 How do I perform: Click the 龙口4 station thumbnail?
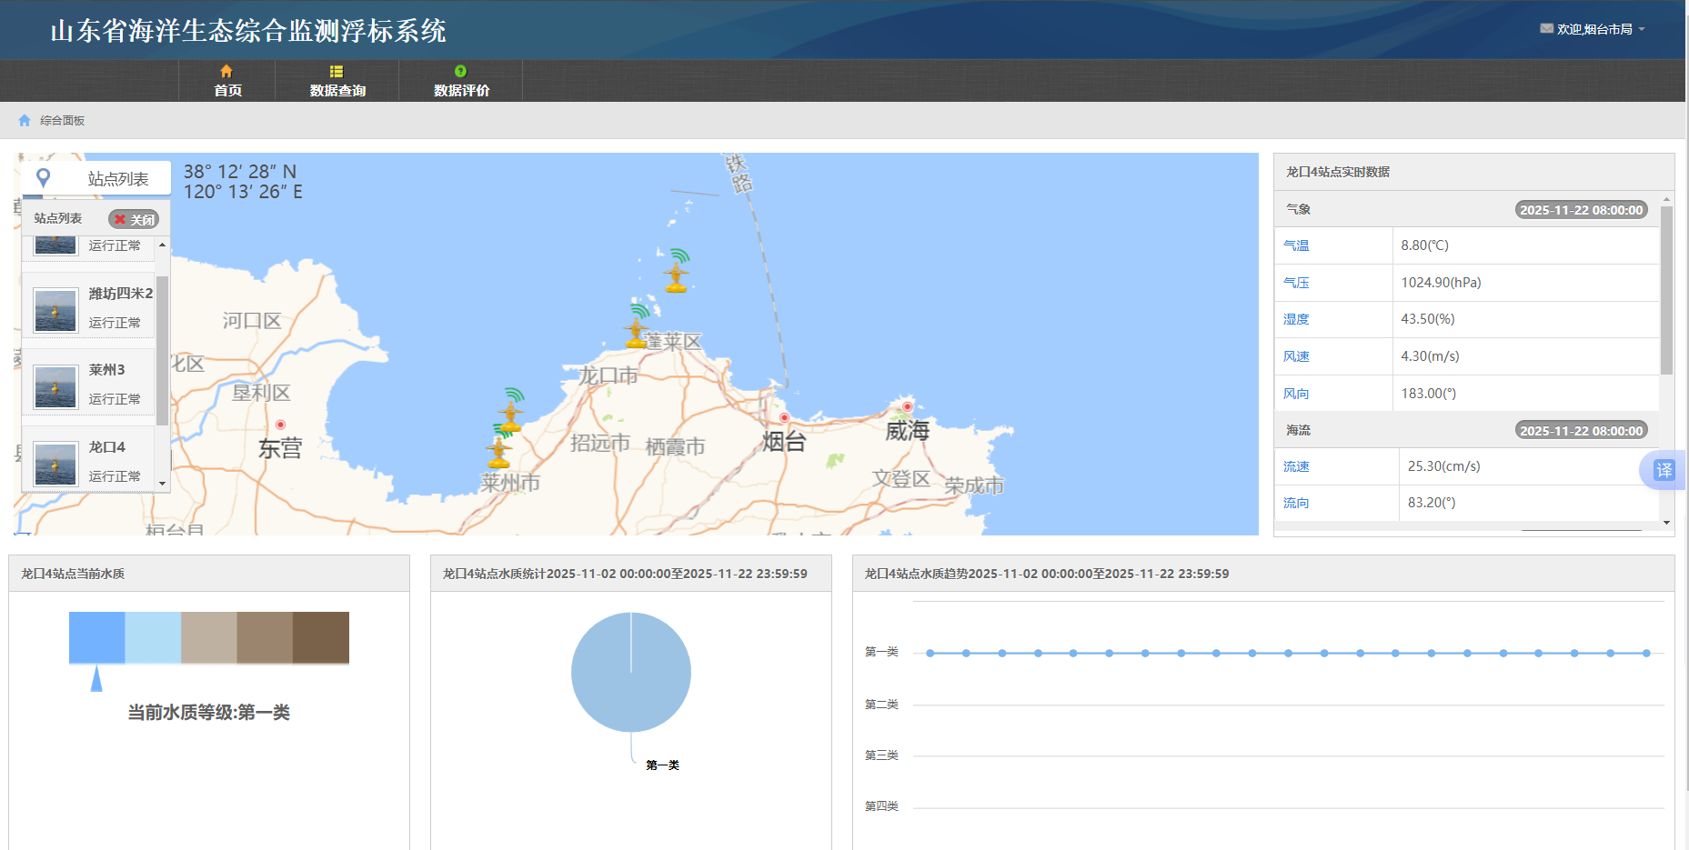(55, 464)
